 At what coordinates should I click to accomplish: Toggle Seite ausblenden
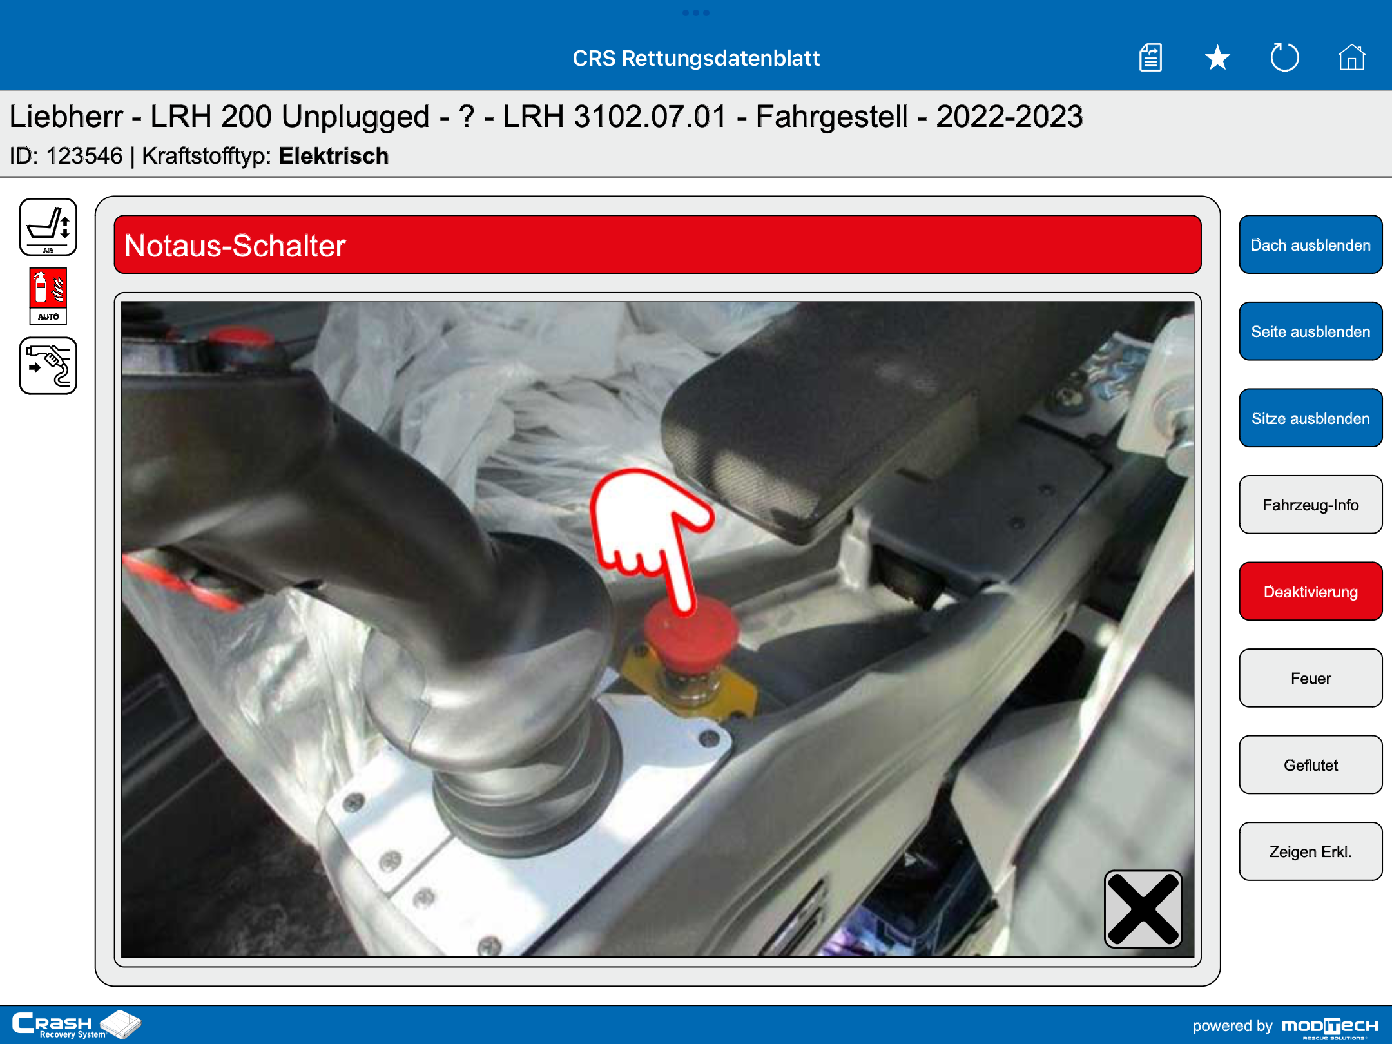1311,331
